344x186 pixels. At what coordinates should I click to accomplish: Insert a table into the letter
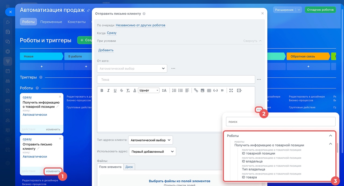[x=209, y=91]
